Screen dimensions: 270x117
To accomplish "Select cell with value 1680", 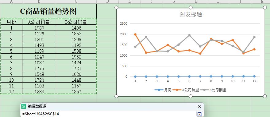I will (76, 74).
